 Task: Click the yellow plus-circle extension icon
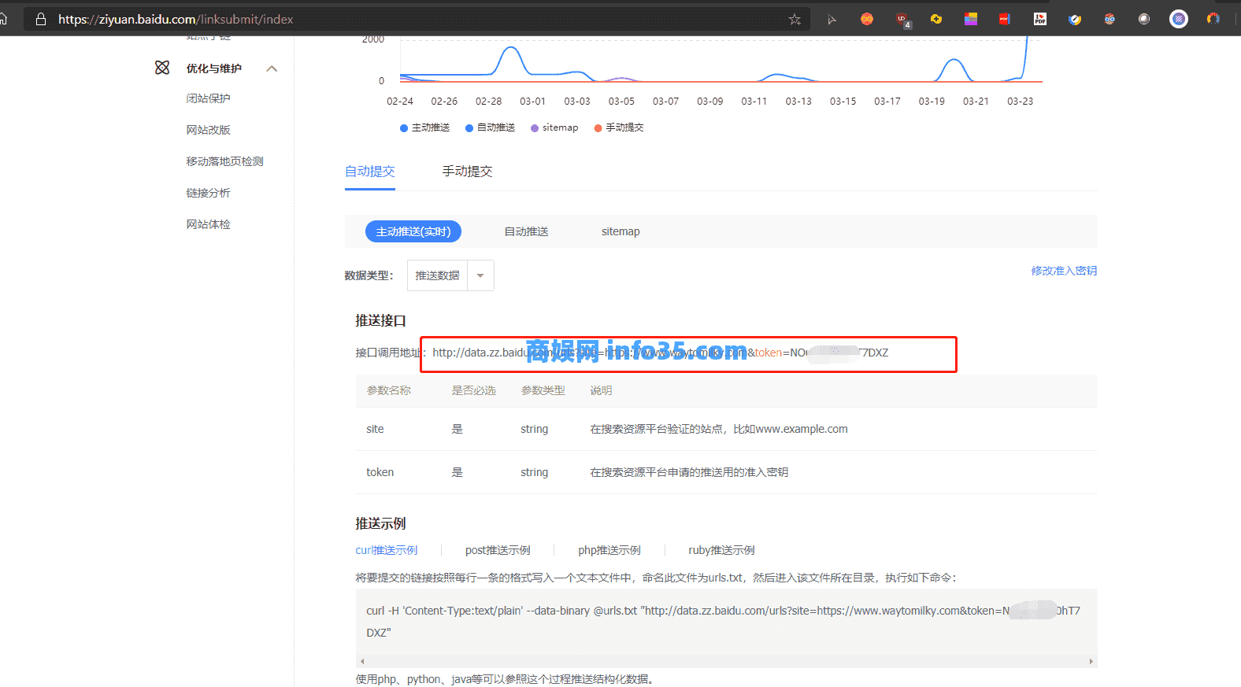coord(936,19)
